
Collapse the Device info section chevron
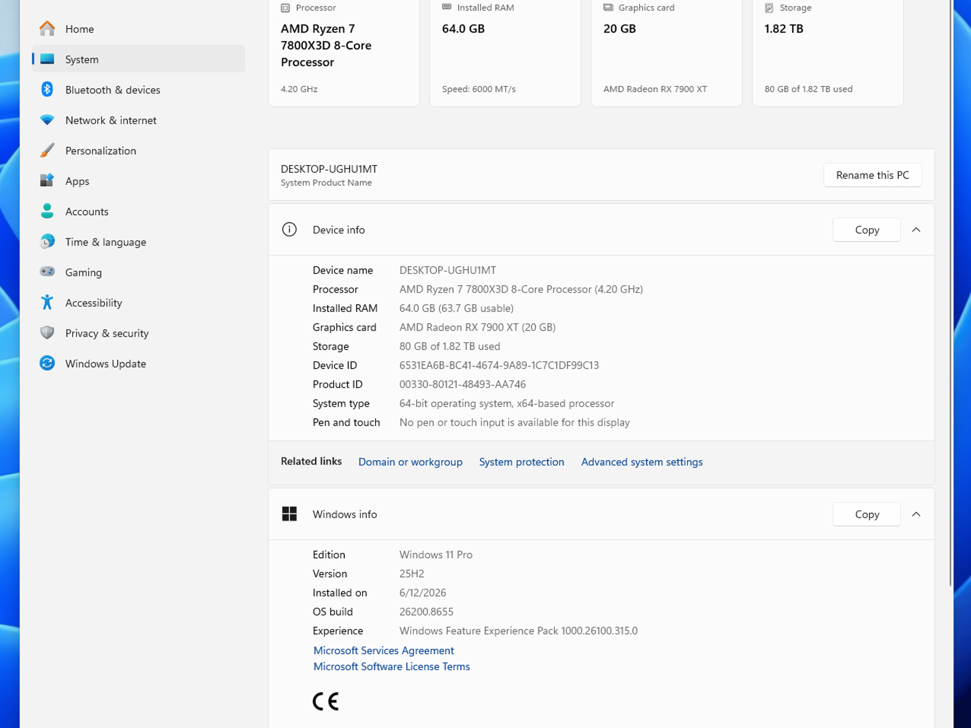click(x=916, y=229)
